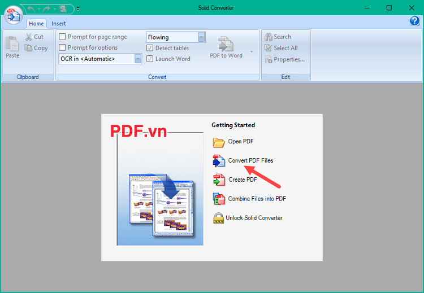
Task: Click the PDF to Word convert icon
Action: click(226, 43)
